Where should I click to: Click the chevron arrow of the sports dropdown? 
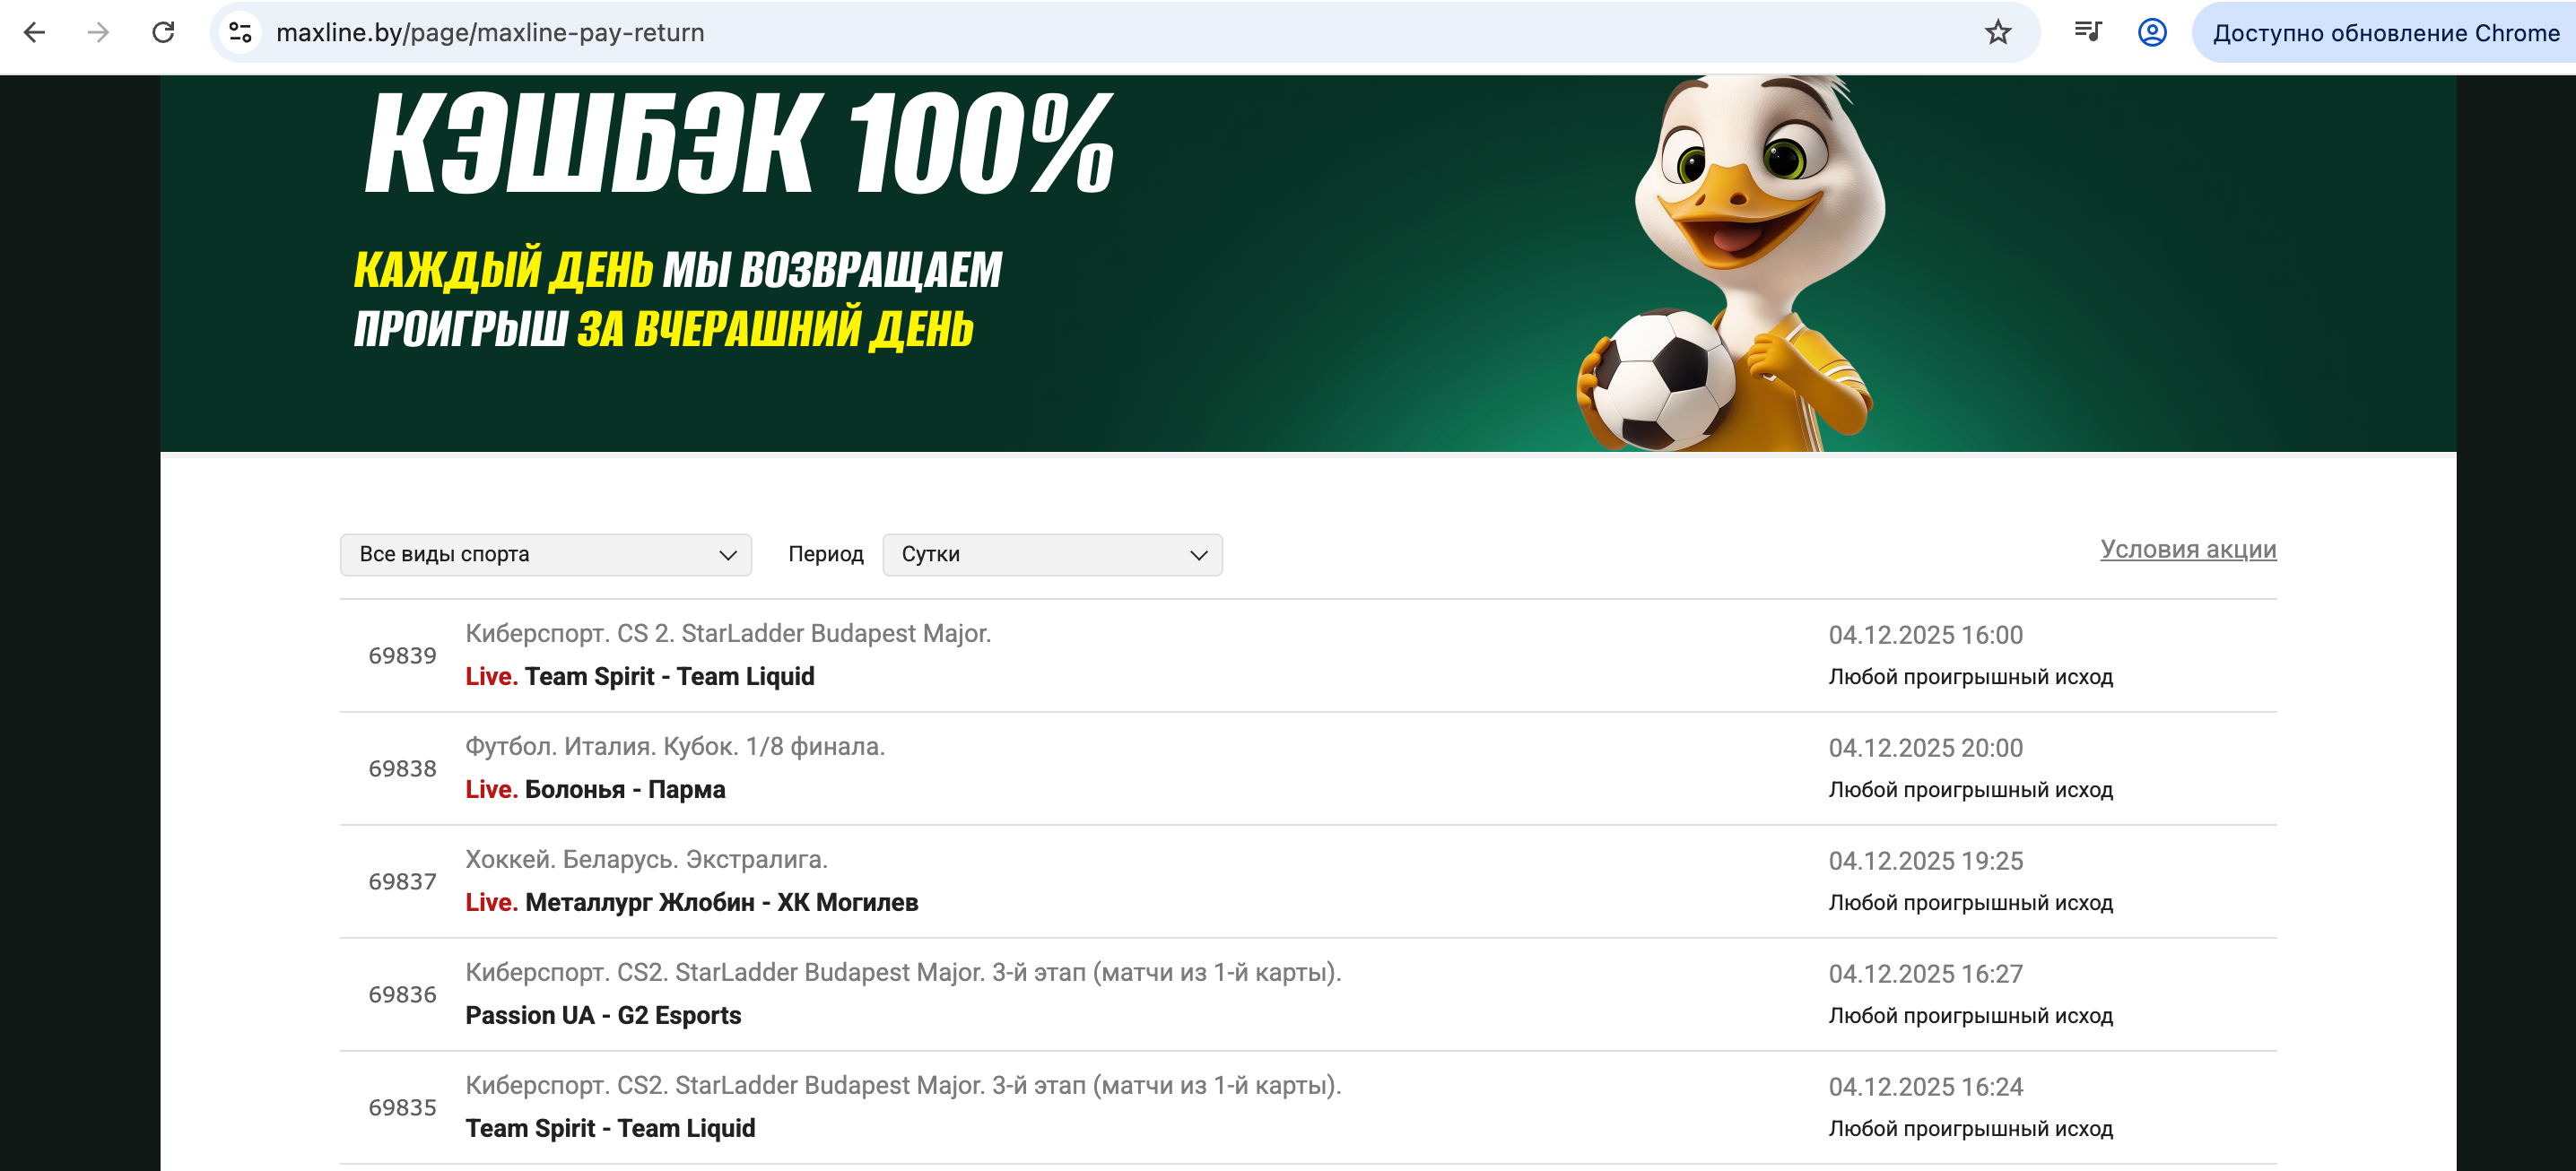point(728,555)
